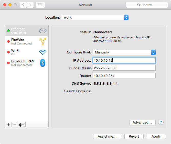Close the Network window
Screen dimensions: 171x144
5,5
